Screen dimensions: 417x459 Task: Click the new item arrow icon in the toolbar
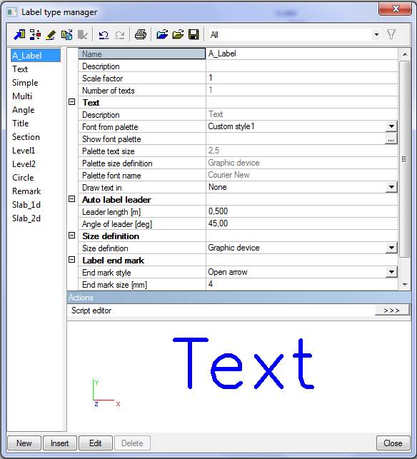19,35
